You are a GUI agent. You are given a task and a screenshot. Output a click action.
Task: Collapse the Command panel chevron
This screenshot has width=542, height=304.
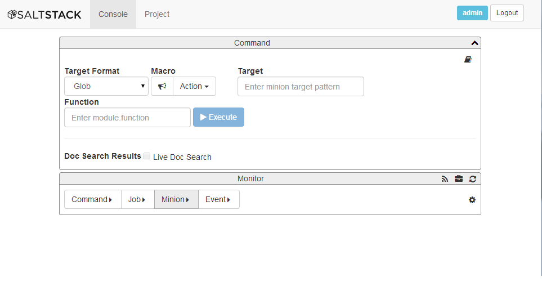474,43
